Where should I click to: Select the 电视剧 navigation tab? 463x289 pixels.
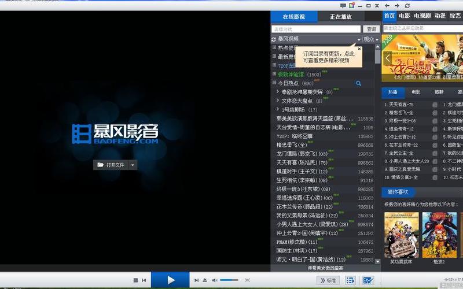pyautogui.click(x=422, y=16)
